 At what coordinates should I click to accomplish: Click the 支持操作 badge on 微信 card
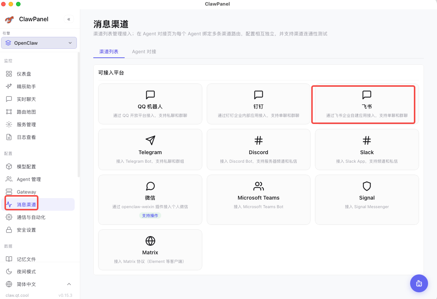150,216
